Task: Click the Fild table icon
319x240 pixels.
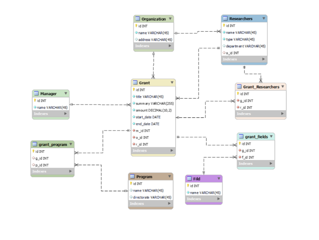Action: pyautogui.click(x=190, y=179)
